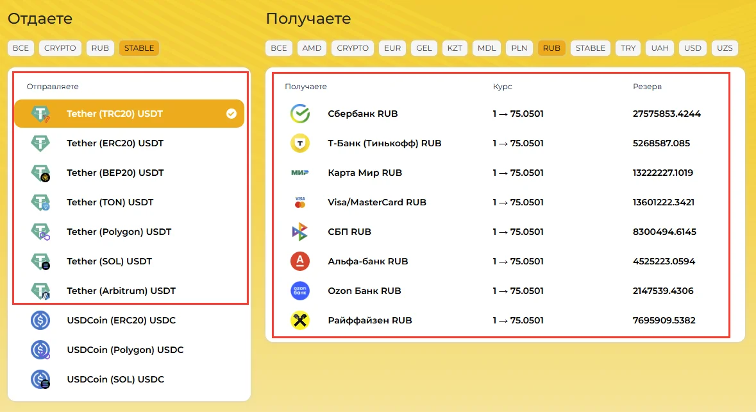Choose Tether (TON) USDT to send
This screenshot has width=756, height=412.
pos(130,202)
